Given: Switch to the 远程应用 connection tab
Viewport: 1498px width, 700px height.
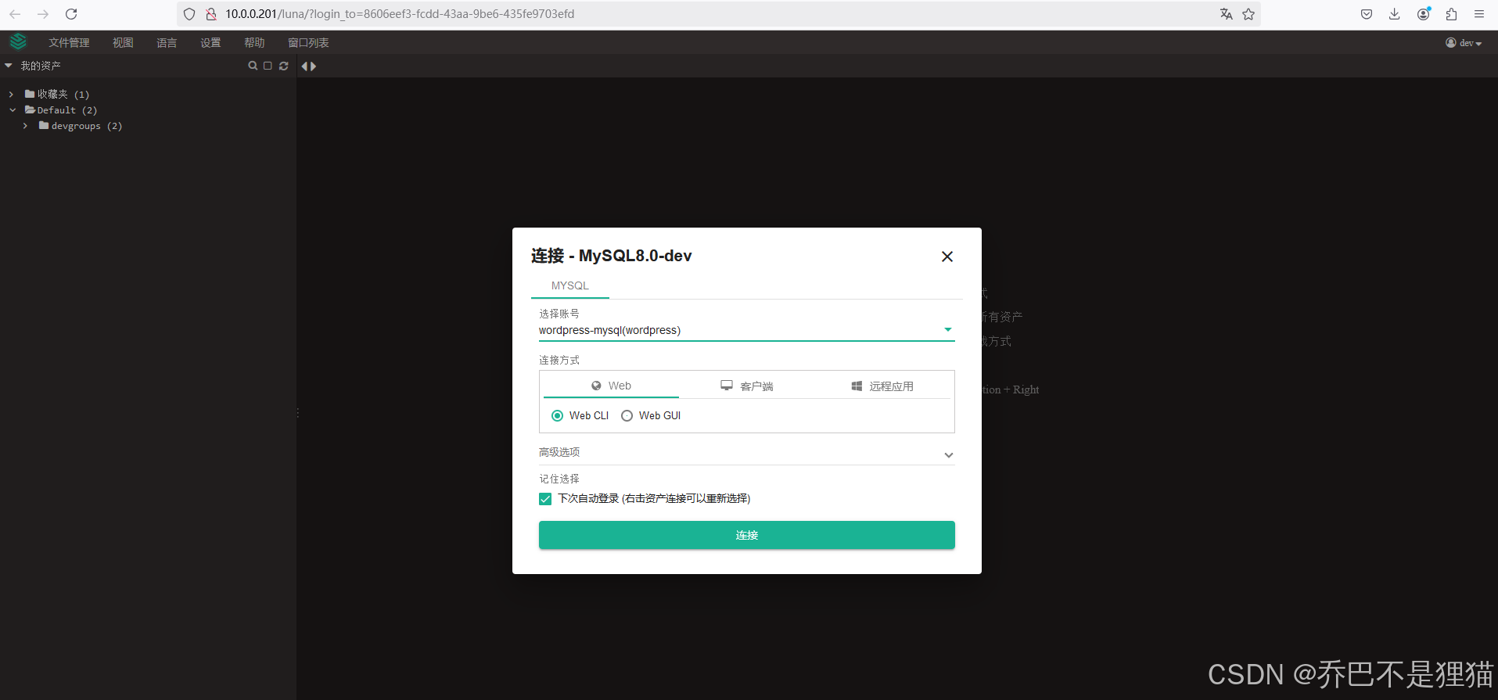Looking at the screenshot, I should (882, 386).
